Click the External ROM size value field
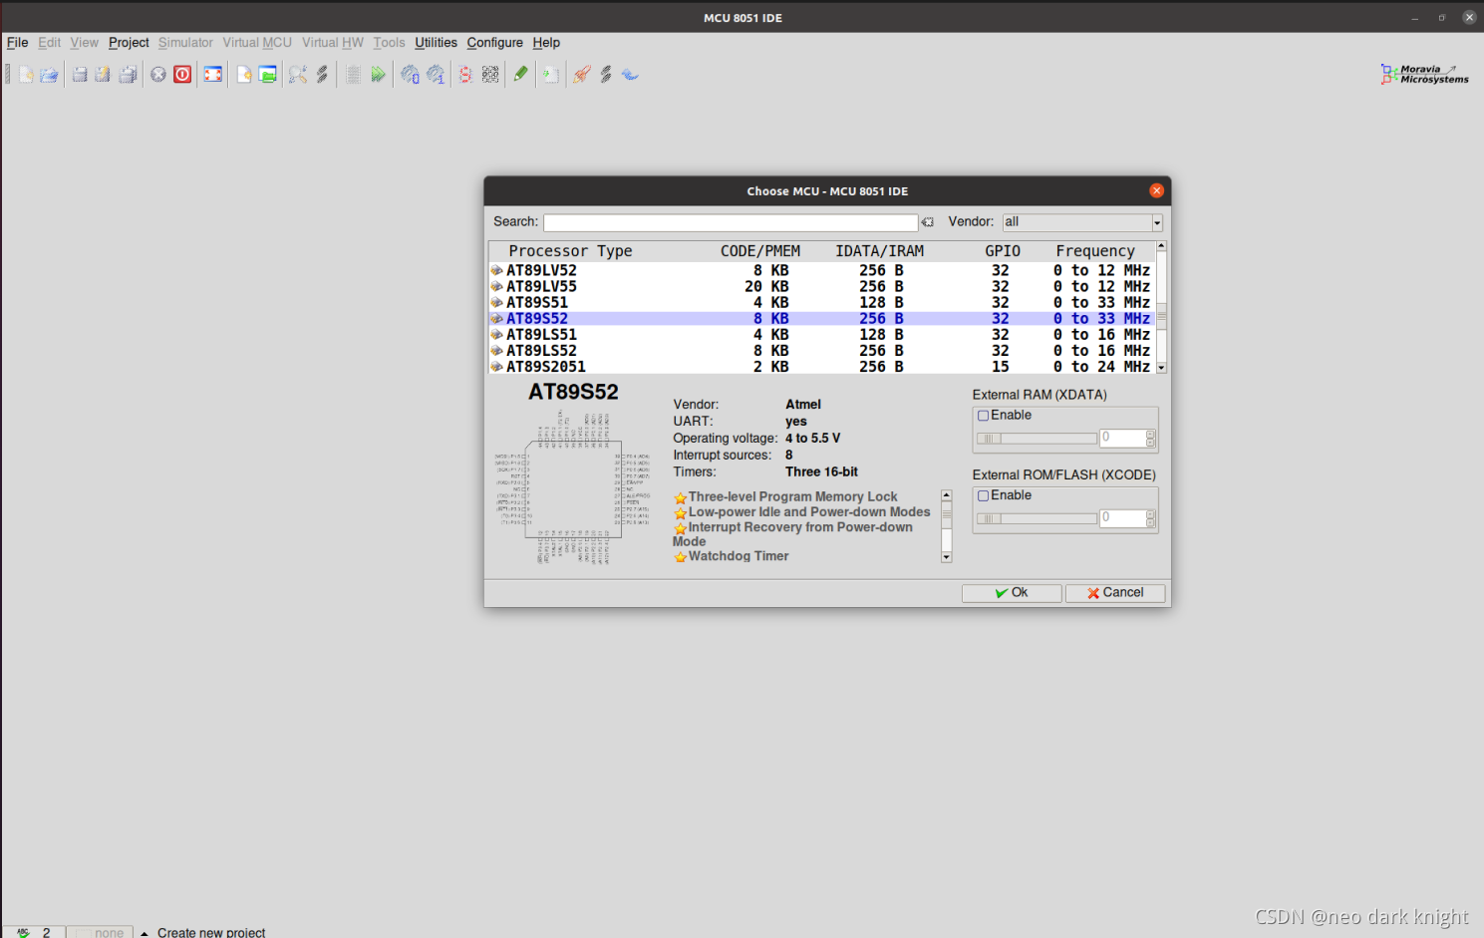The height and width of the screenshot is (938, 1484). pos(1122,518)
